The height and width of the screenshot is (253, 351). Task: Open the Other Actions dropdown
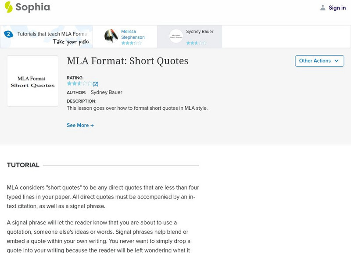coord(319,61)
